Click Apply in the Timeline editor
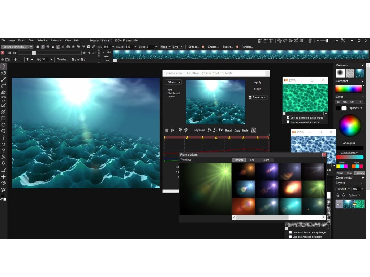 (257, 82)
